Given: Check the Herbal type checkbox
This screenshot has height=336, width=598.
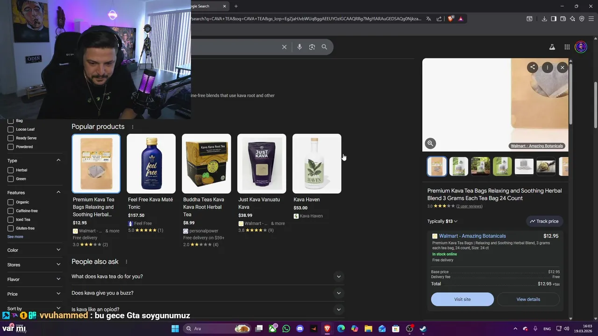Looking at the screenshot, I should (10, 170).
